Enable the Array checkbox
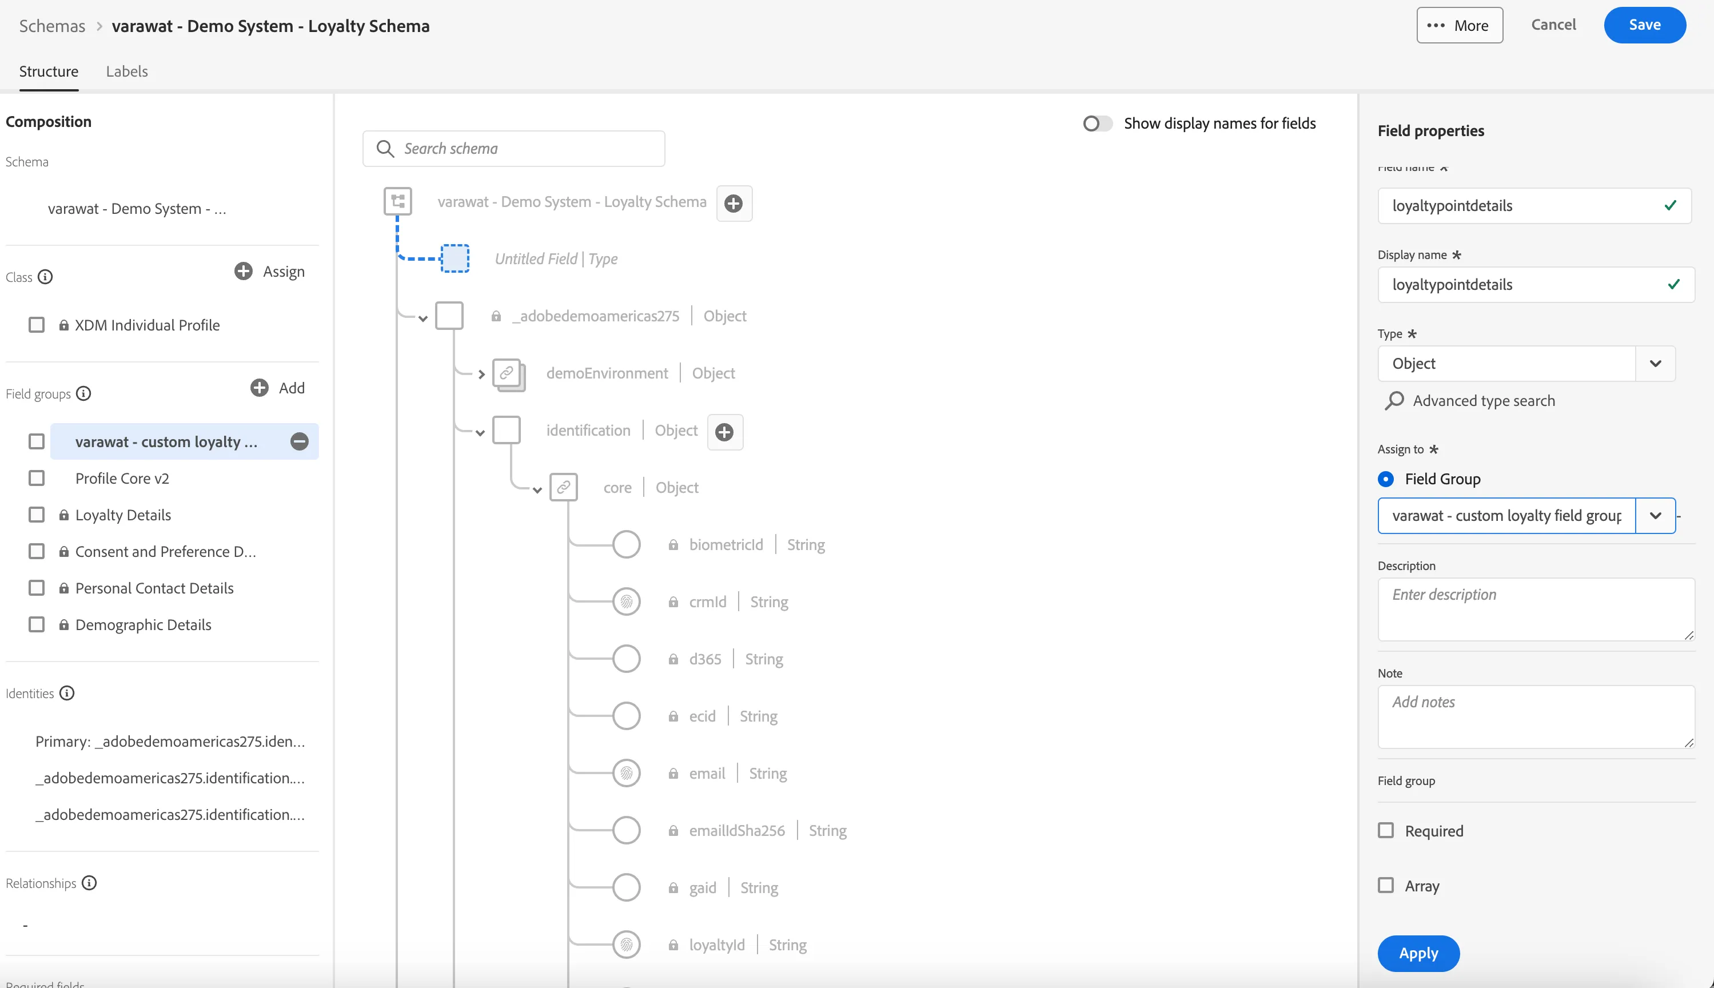 [x=1386, y=886]
